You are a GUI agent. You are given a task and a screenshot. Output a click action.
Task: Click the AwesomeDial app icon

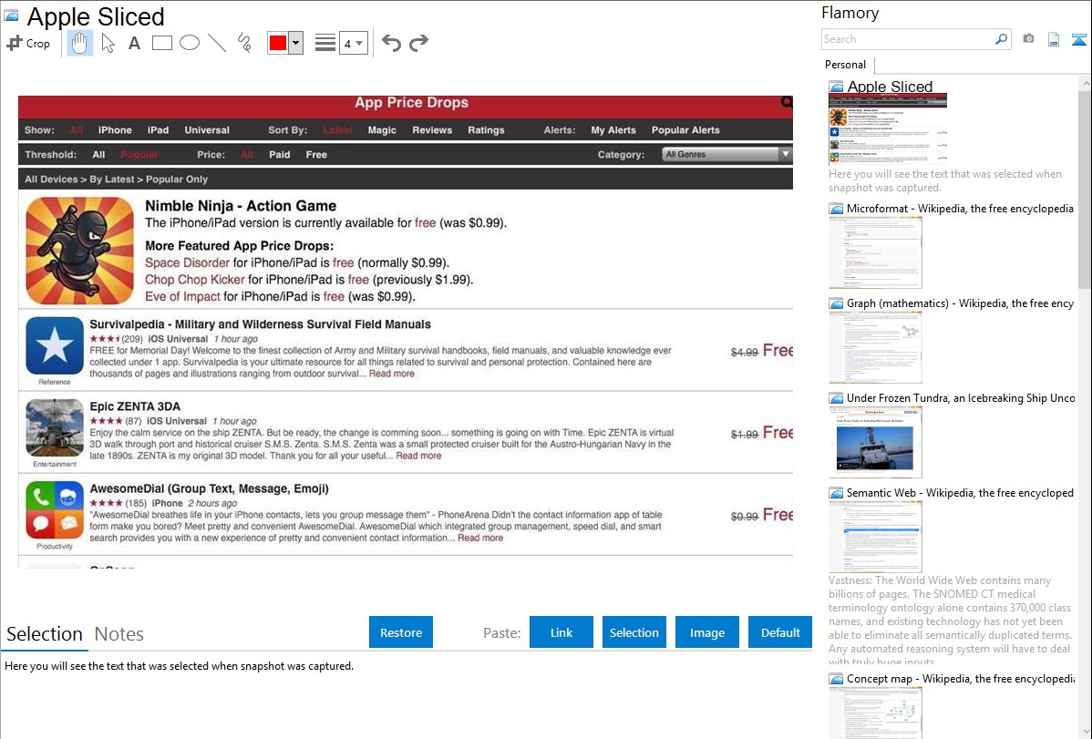point(55,510)
